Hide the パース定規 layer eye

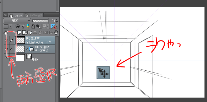click(x=7, y=49)
